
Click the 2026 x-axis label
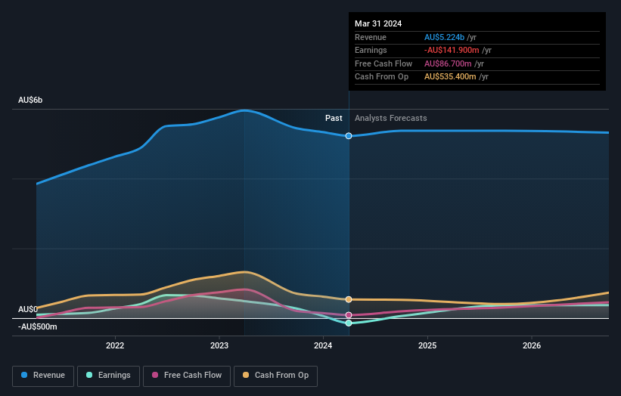(x=532, y=345)
